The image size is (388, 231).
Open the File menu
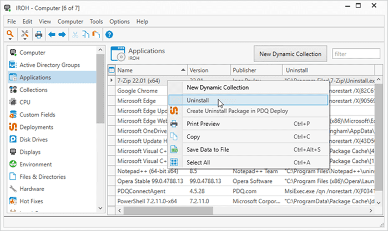coord(12,22)
